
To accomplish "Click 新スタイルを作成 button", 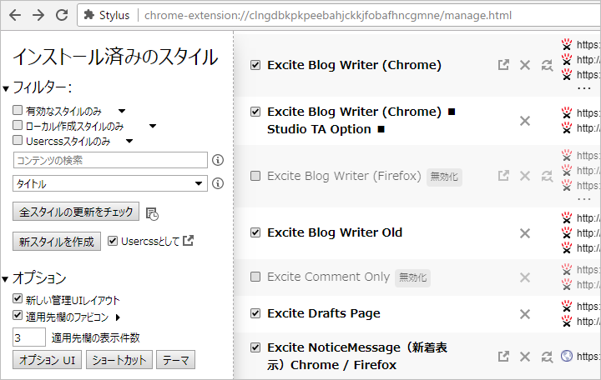I will pos(57,242).
